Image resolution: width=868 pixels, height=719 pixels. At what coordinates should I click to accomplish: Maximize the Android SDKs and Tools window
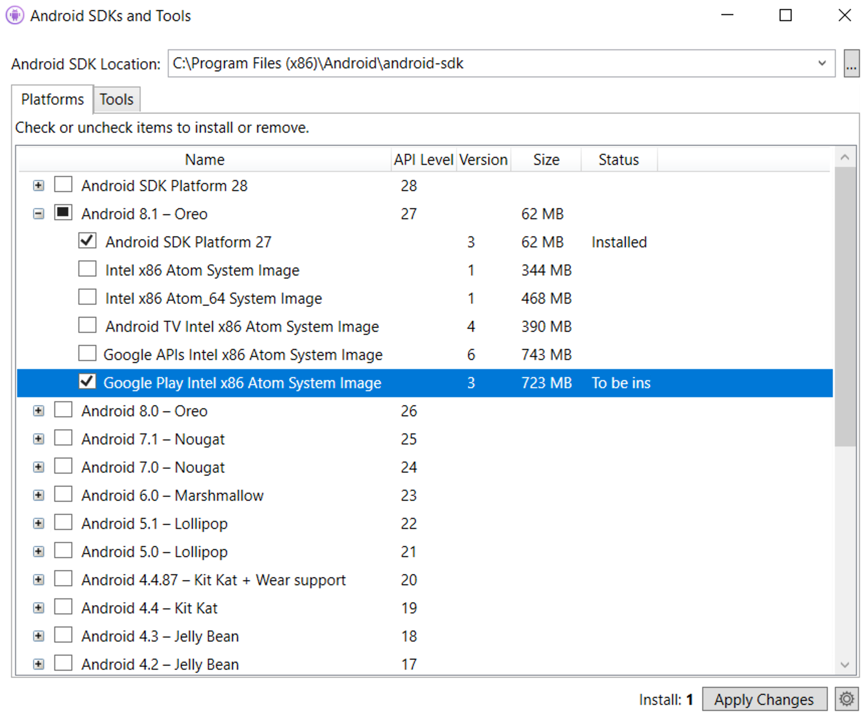785,15
